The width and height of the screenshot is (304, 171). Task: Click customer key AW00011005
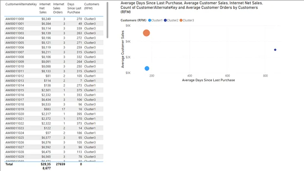click(15, 43)
